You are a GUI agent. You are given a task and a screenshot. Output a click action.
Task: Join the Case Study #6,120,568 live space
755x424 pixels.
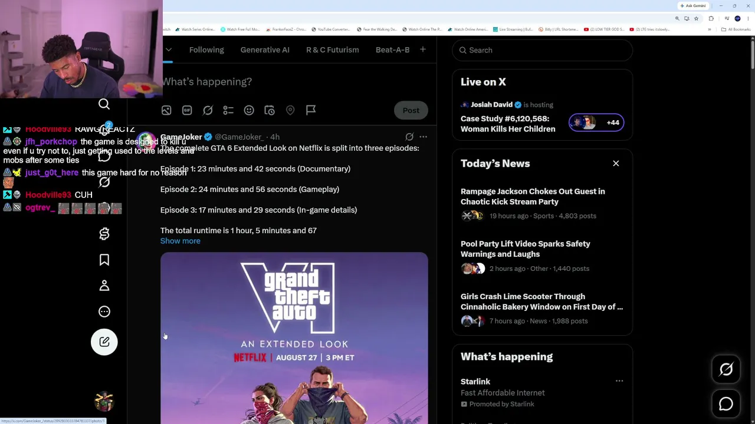508,124
